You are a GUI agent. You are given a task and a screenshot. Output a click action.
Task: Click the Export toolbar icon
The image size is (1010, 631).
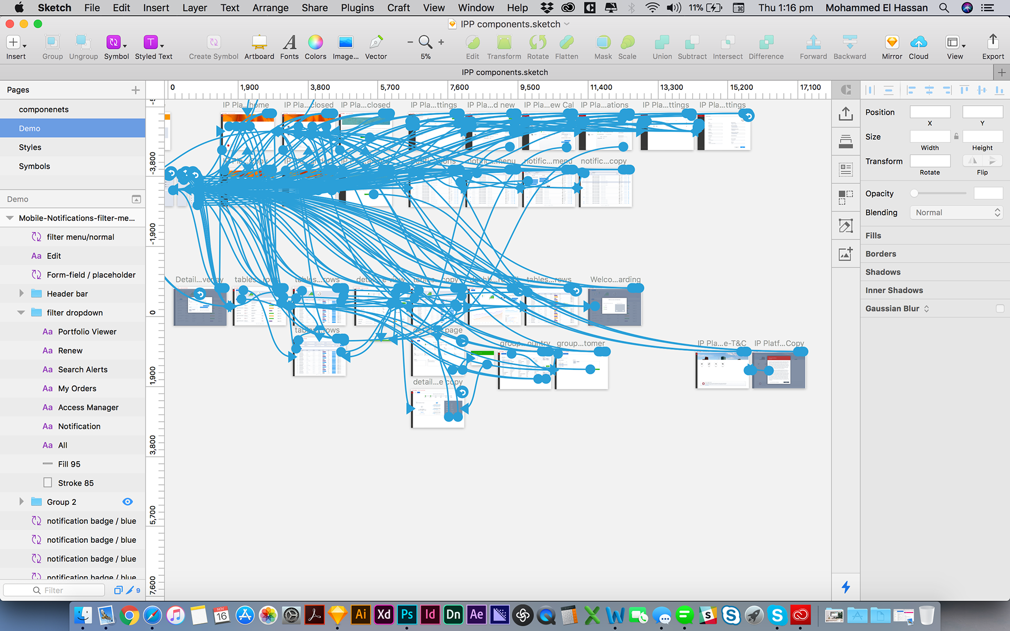pyautogui.click(x=993, y=43)
